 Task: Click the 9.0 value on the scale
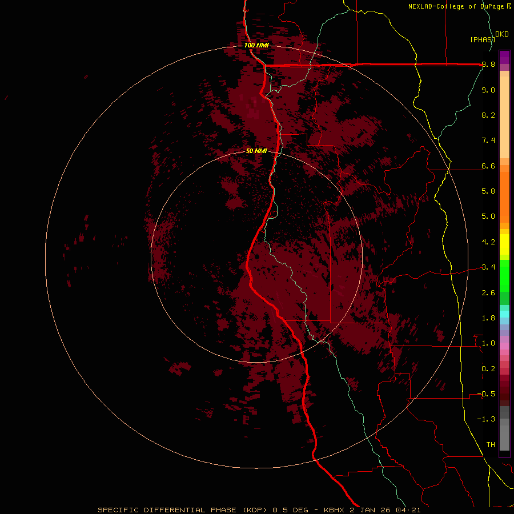(488, 90)
